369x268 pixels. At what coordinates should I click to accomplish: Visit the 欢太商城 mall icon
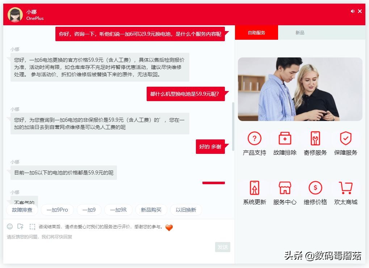[345, 192]
